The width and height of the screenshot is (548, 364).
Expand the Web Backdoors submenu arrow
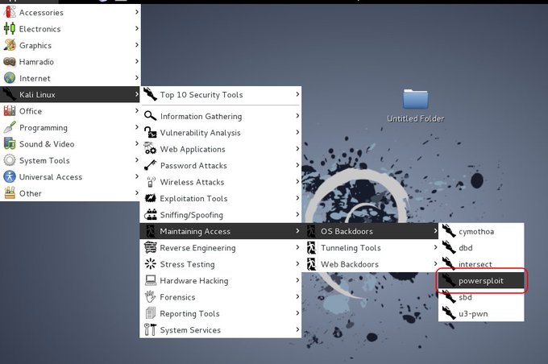[x=435, y=264]
